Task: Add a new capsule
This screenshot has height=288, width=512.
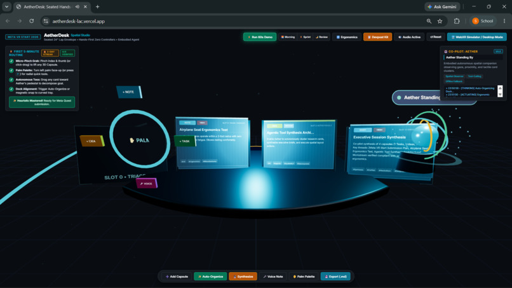Action: (x=177, y=277)
